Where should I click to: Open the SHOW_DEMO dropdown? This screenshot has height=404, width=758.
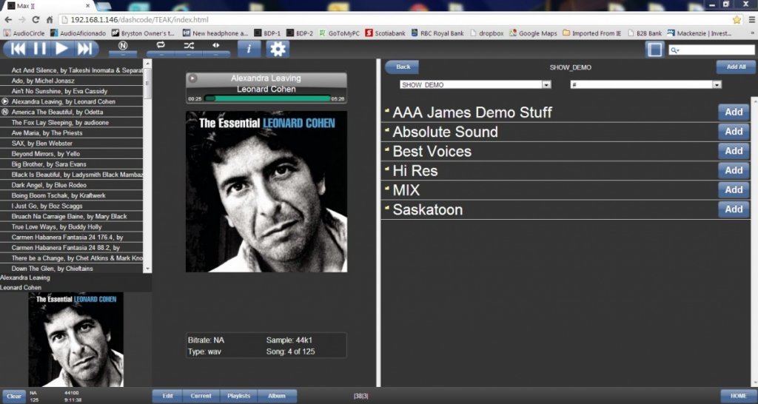tap(475, 84)
